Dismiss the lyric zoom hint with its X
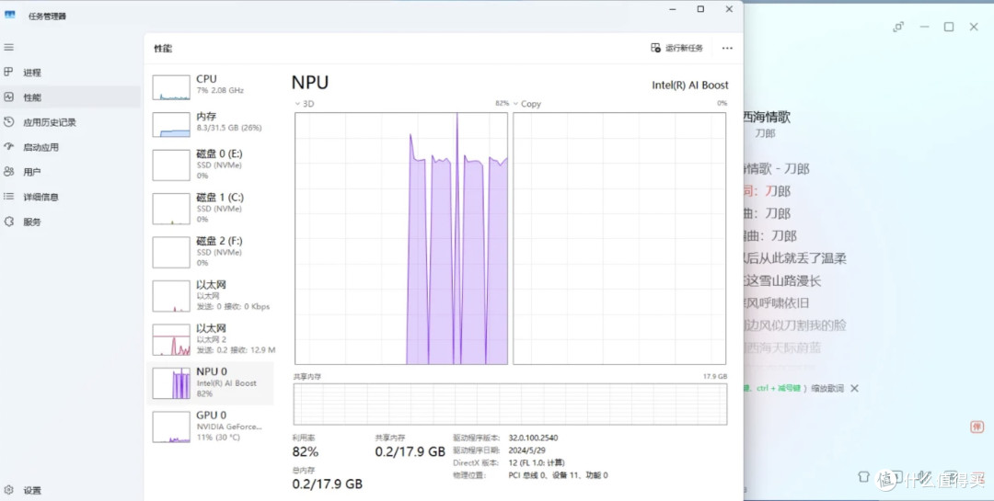This screenshot has width=994, height=501. [x=854, y=388]
